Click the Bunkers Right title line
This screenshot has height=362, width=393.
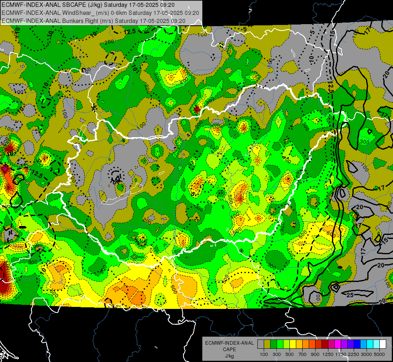pos(93,21)
